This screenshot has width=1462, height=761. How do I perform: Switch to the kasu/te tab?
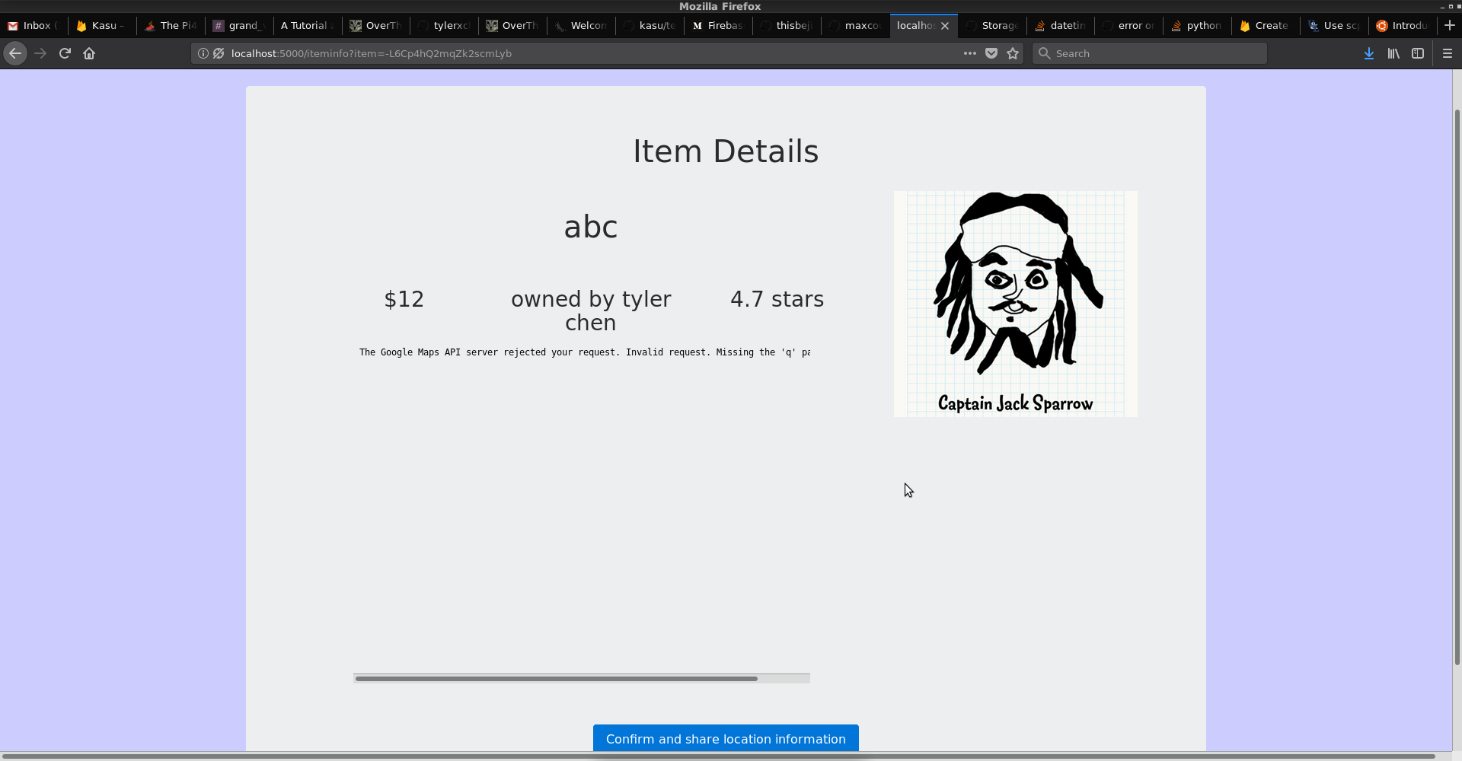click(650, 25)
